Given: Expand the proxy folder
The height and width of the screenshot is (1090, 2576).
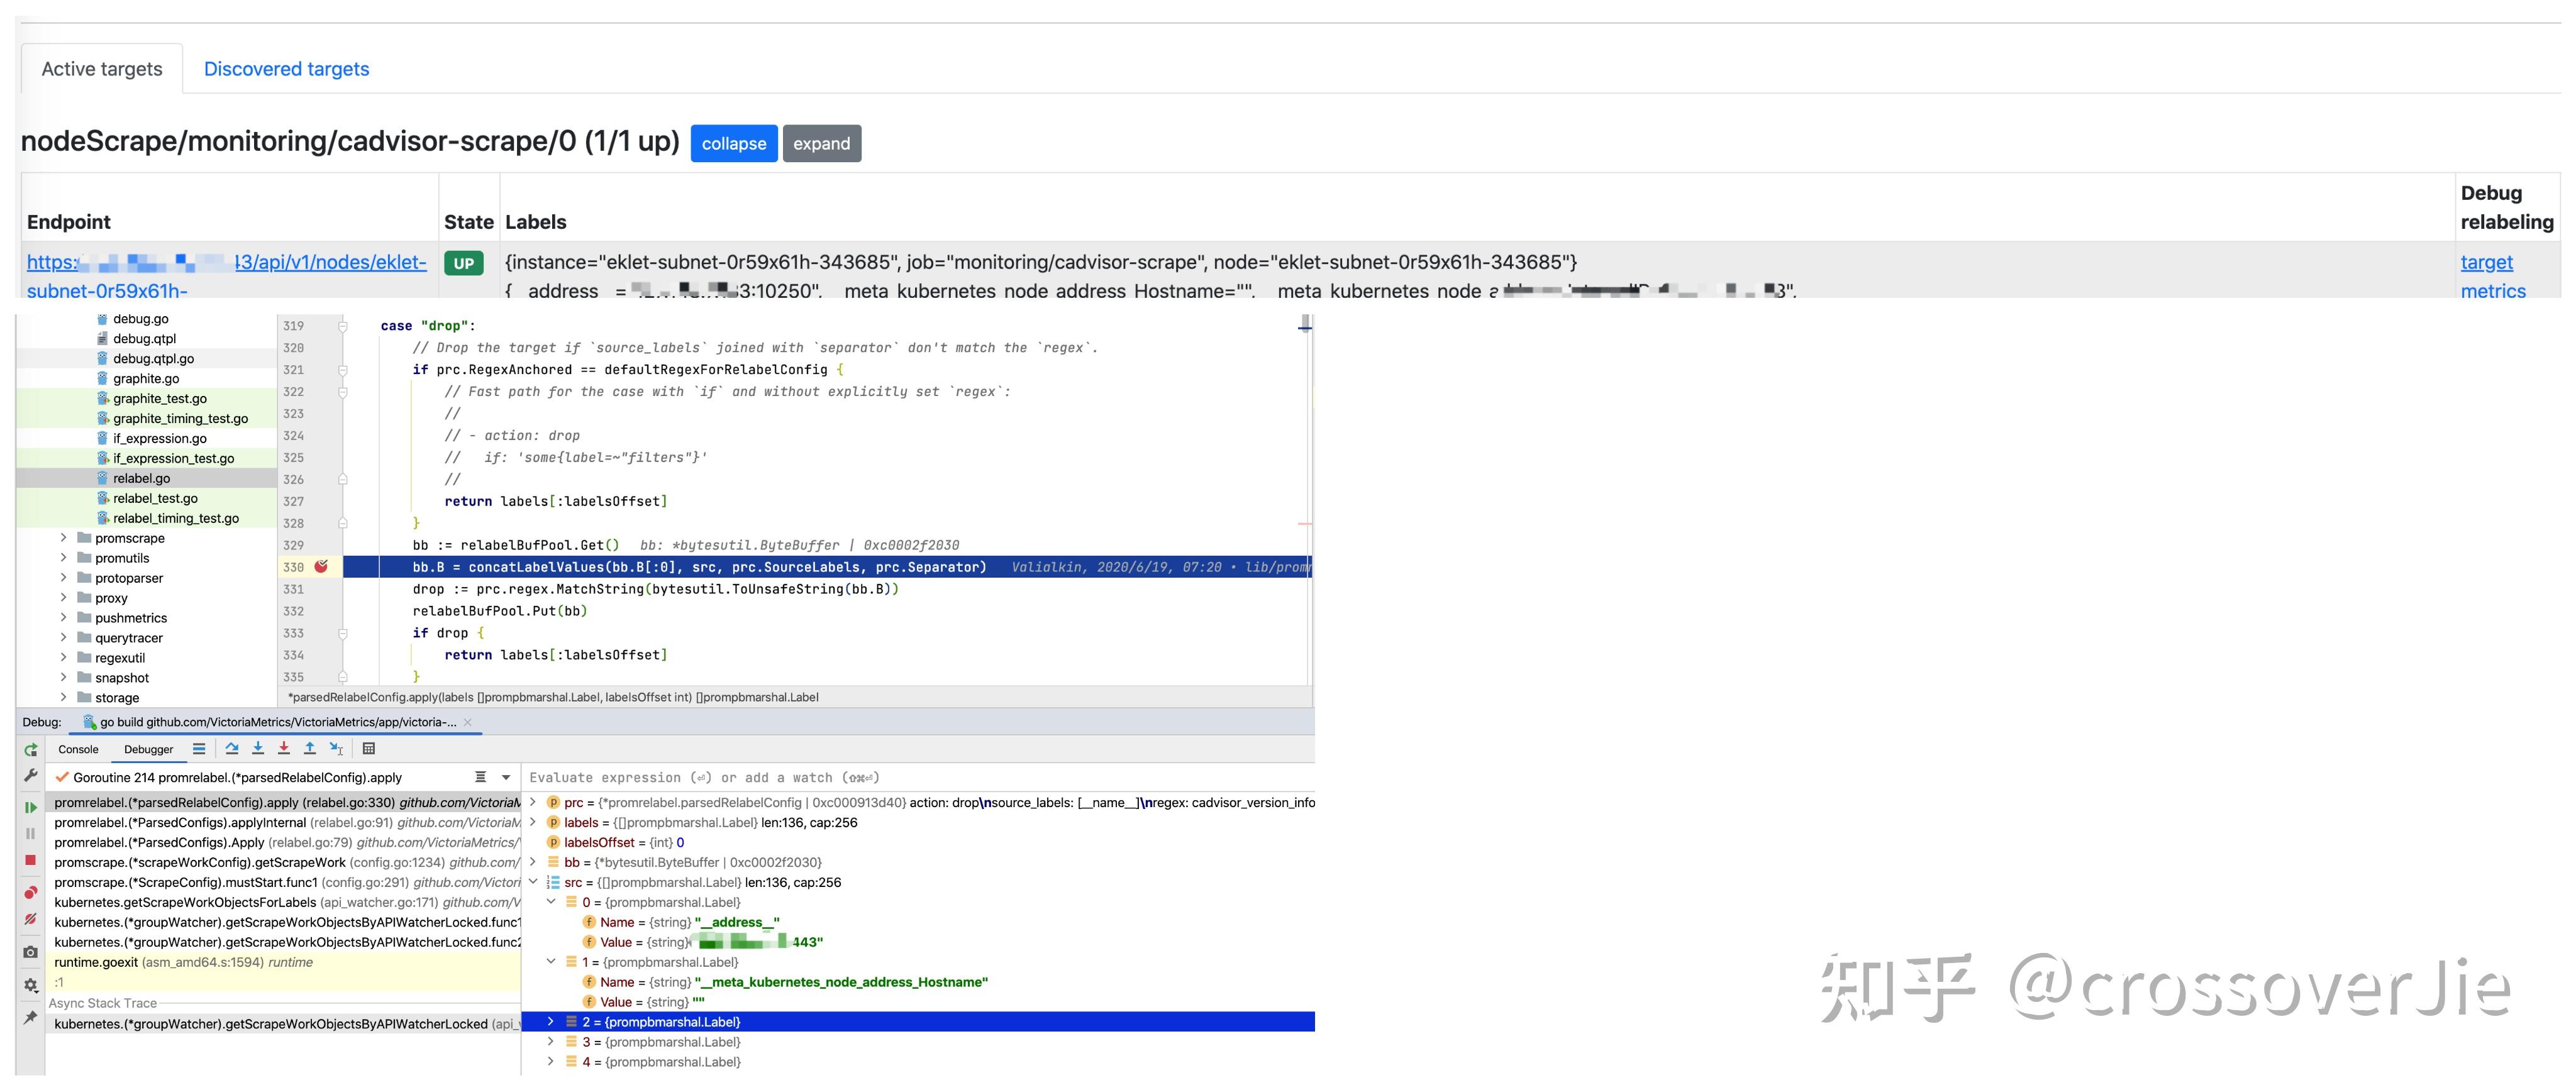Looking at the screenshot, I should 64,597.
